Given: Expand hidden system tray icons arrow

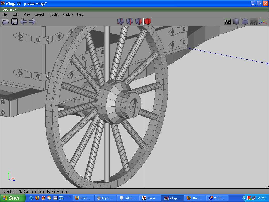Looking at the screenshot, I should (244, 198).
